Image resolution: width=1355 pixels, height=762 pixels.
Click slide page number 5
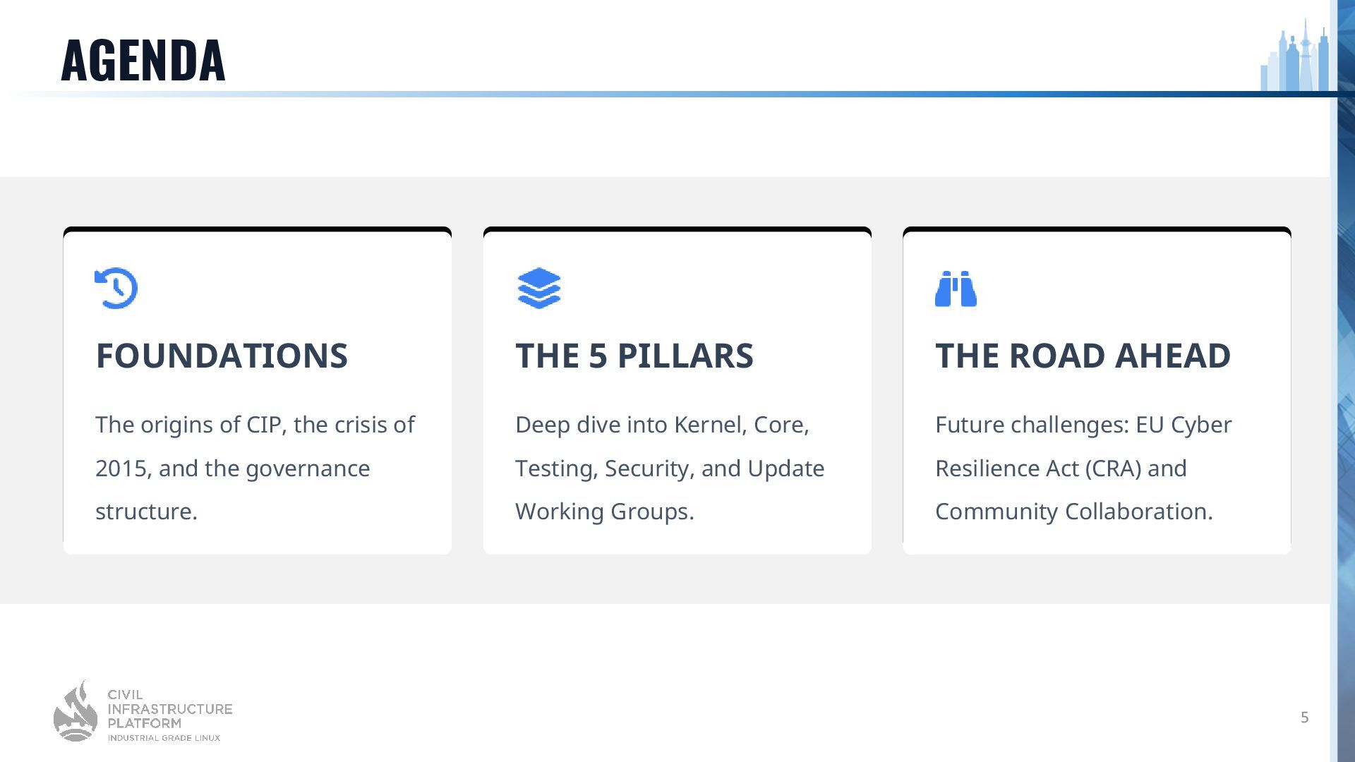1304,718
